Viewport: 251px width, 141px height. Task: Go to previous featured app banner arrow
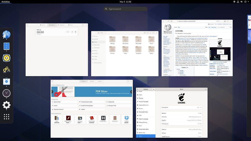[x=52, y=92]
